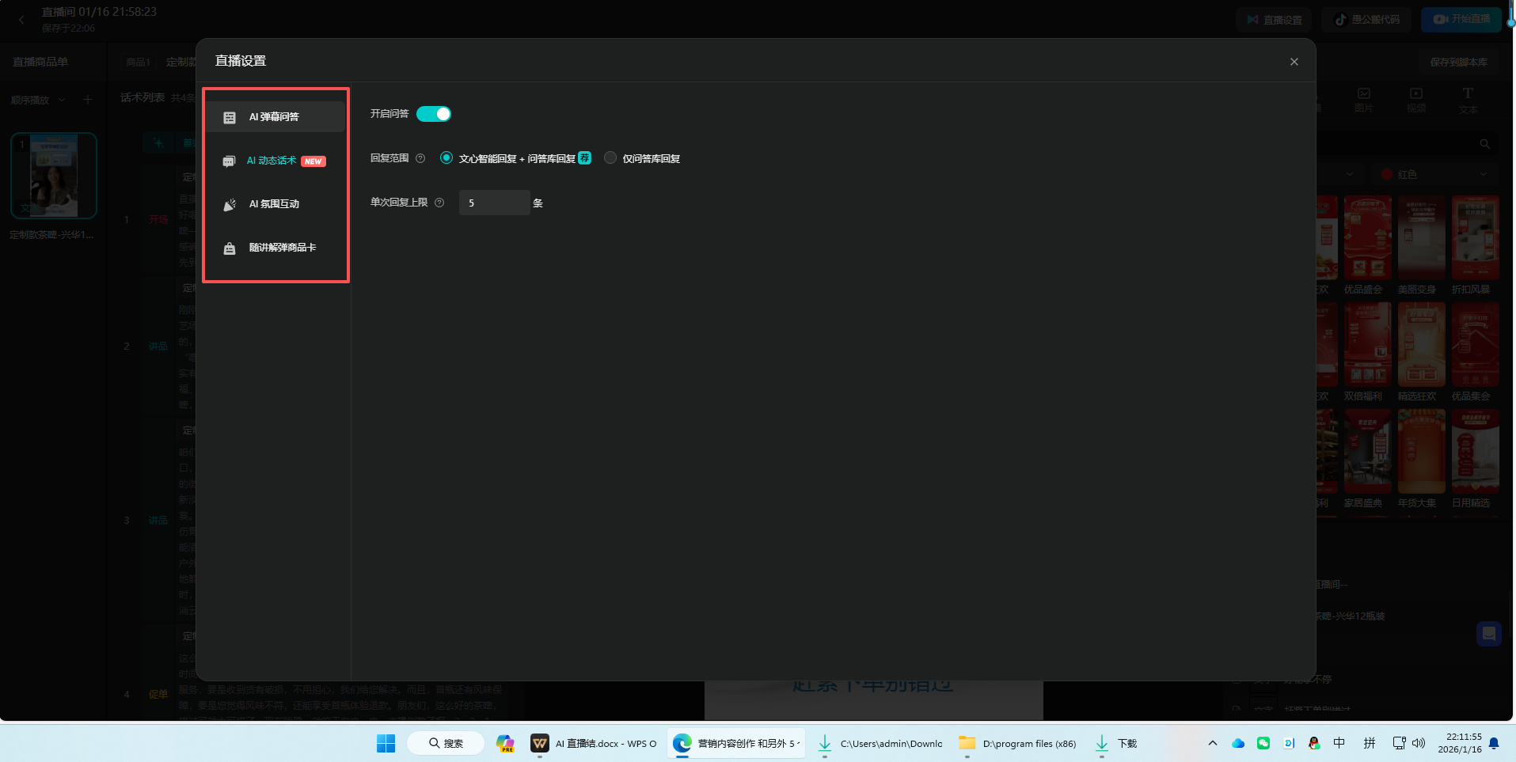Click the AI 动态话术 chat bubble icon
Screen dimensions: 1516x762
tap(229, 161)
